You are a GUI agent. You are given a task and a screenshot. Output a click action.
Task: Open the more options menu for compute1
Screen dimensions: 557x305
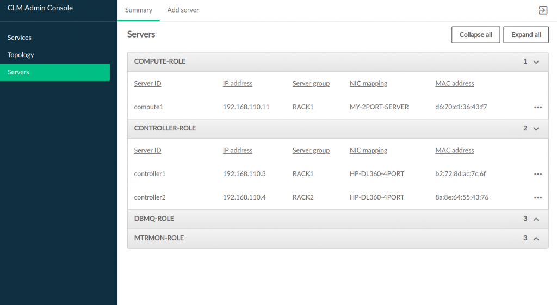[538, 107]
